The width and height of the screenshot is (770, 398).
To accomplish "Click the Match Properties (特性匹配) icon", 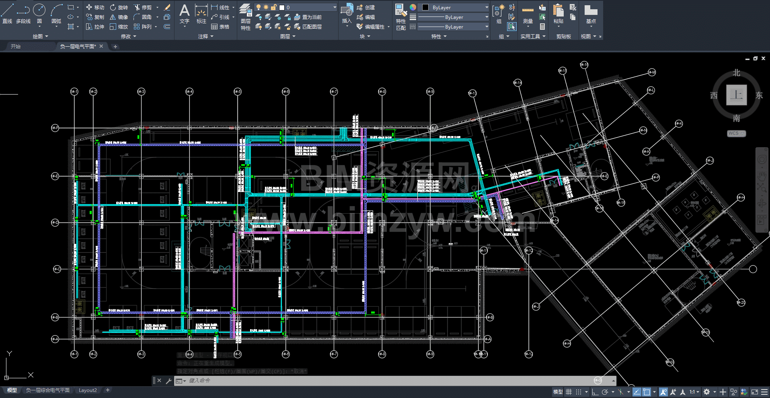I will point(400,16).
